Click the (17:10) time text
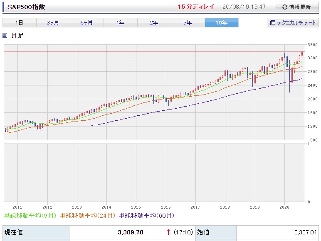The image size is (321, 241). (x=183, y=232)
